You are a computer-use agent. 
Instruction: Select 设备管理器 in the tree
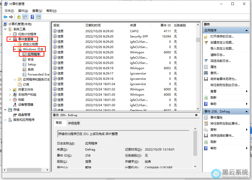coord(26,104)
